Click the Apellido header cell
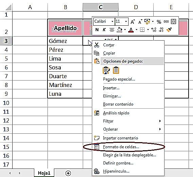 coord(65,28)
